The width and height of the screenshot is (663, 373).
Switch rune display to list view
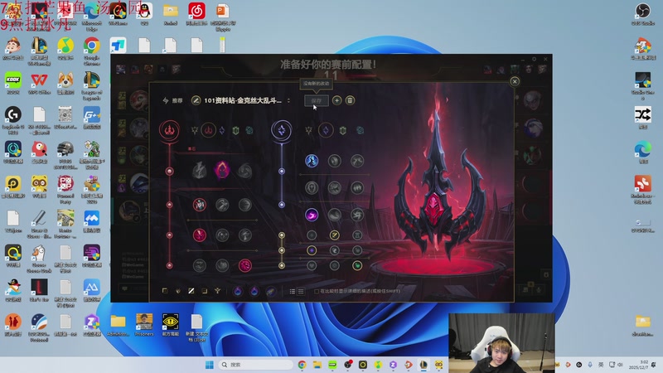tap(293, 292)
